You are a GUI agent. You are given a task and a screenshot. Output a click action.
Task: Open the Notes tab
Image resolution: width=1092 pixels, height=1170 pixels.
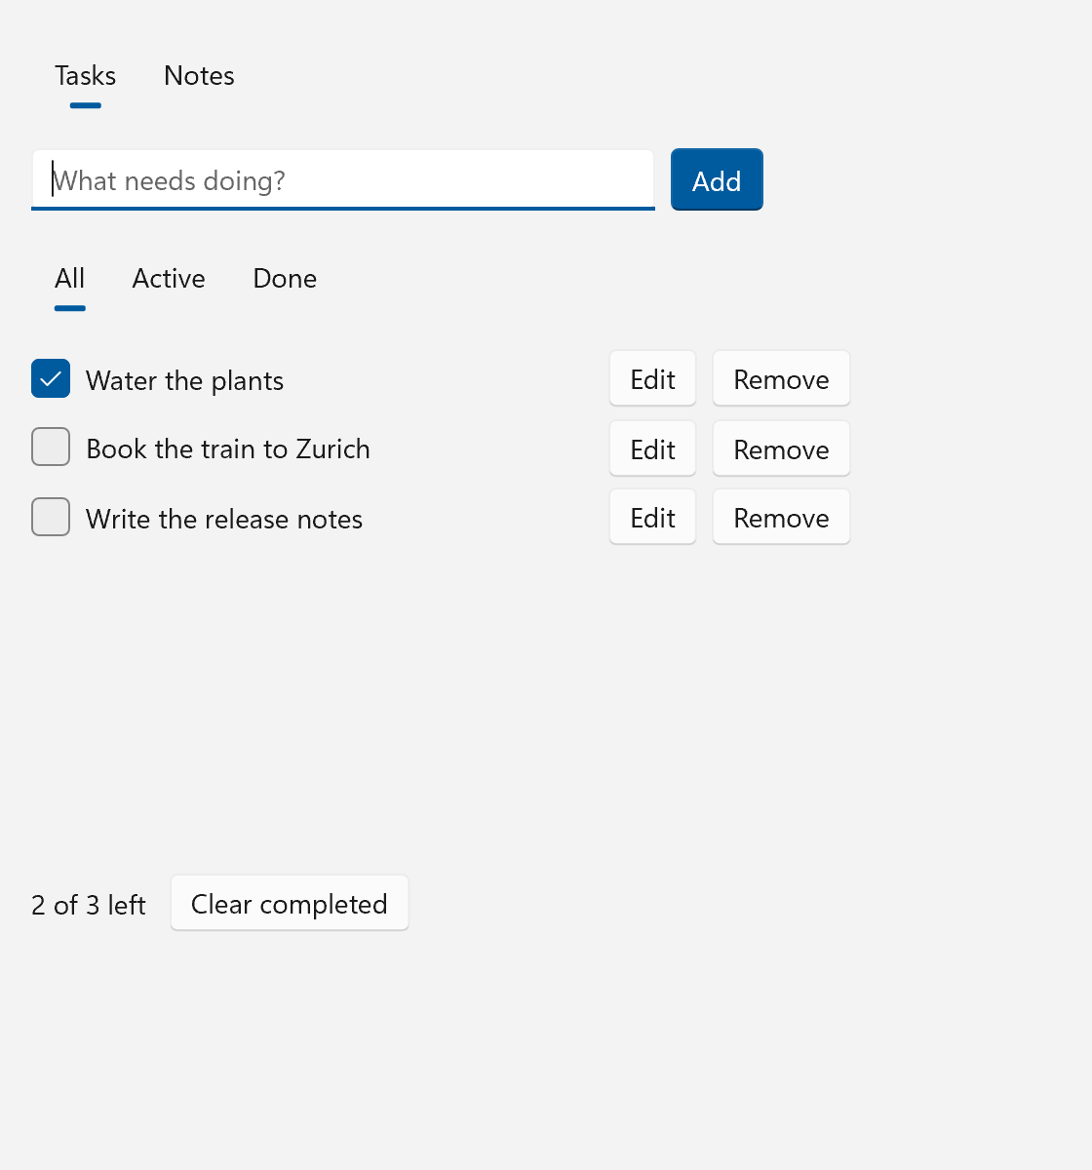(x=199, y=76)
